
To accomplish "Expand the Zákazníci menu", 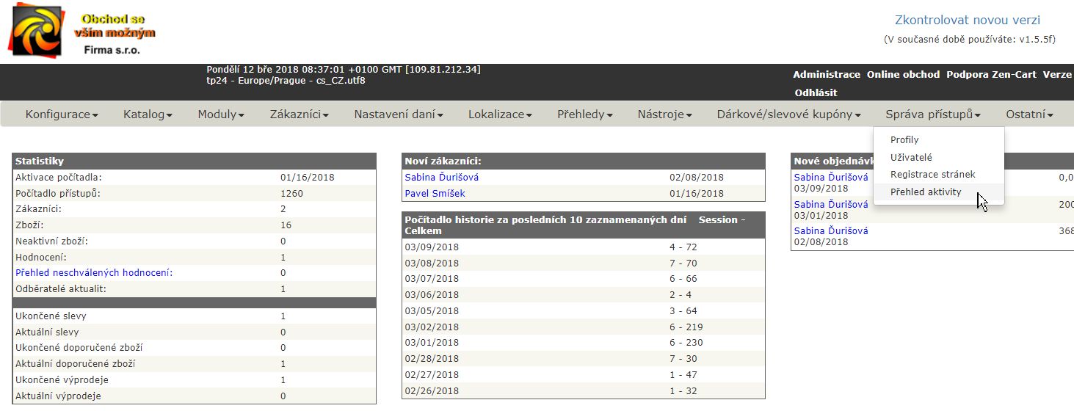I will [x=299, y=114].
